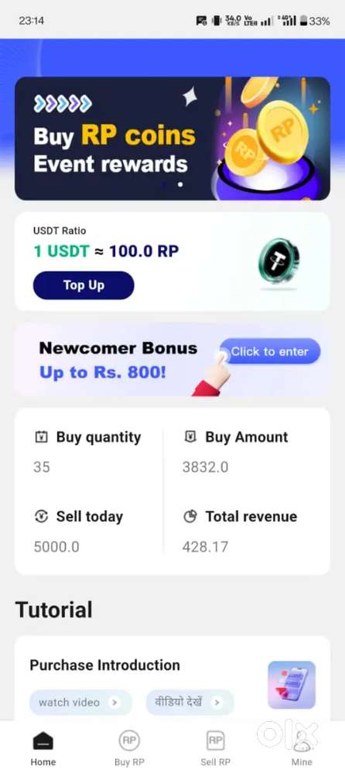Click the Sell today clock icon
345x773 pixels.
point(42,516)
